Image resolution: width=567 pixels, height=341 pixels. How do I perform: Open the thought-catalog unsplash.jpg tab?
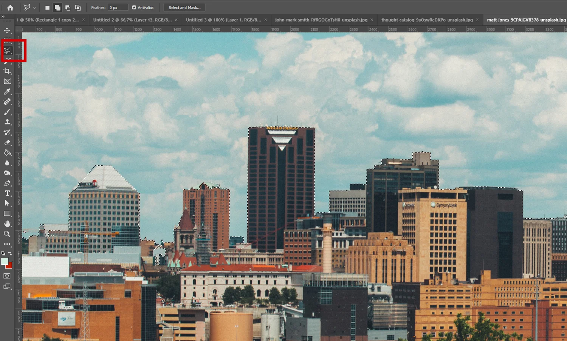tap(427, 20)
